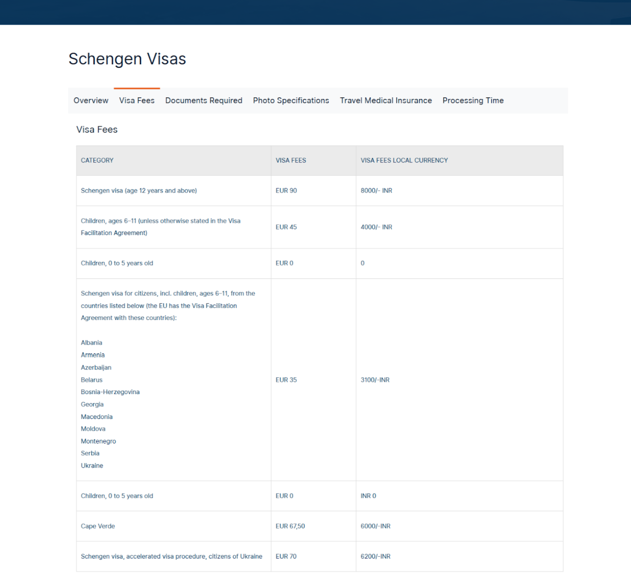631x583 pixels.
Task: Click the EUR 35 fee cell
Action: 313,380
